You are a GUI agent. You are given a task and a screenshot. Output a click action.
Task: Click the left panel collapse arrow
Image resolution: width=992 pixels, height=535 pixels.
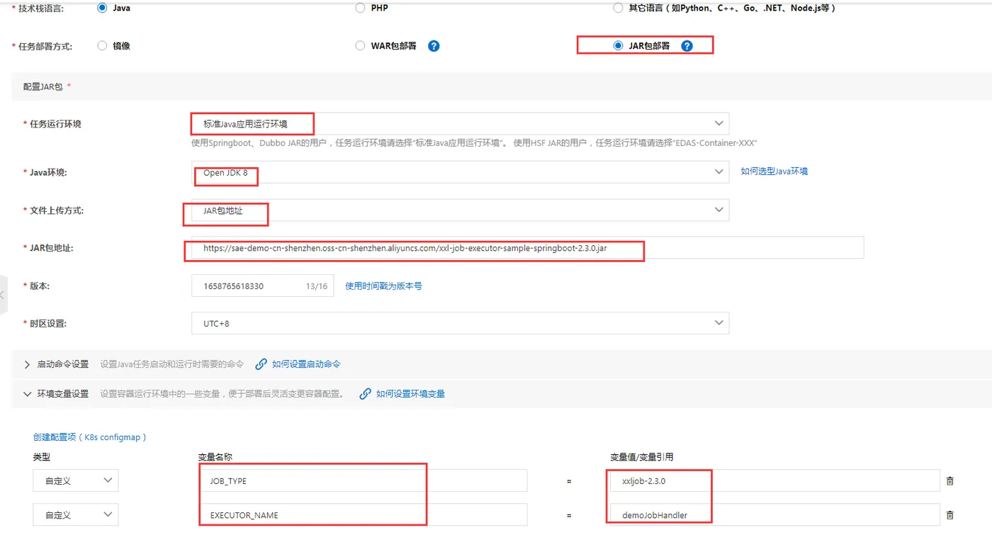(3, 293)
